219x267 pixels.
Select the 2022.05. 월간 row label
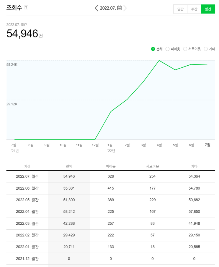tap(27, 200)
